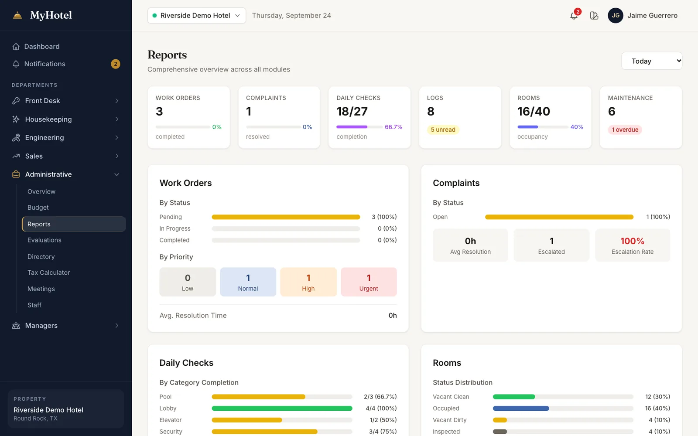Click the Sales trend arrow icon
Viewport: 698px width, 436px height.
pos(16,156)
